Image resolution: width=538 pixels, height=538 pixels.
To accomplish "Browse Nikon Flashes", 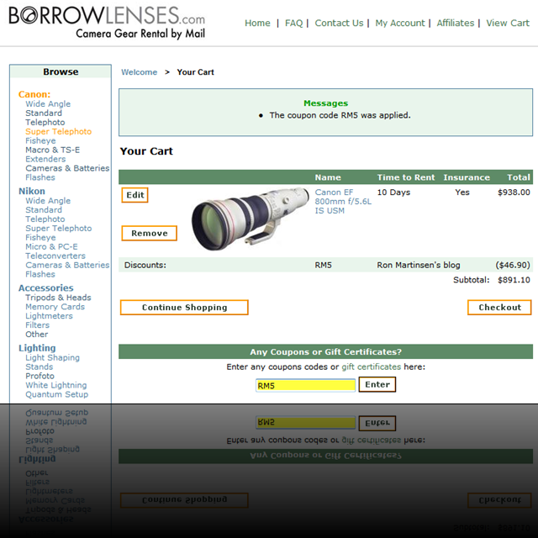I will coord(40,274).
